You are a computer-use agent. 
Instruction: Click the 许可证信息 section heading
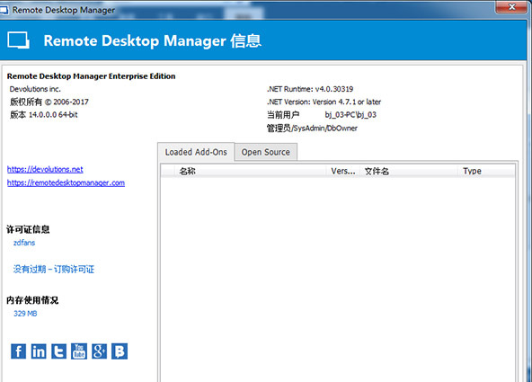coord(28,230)
